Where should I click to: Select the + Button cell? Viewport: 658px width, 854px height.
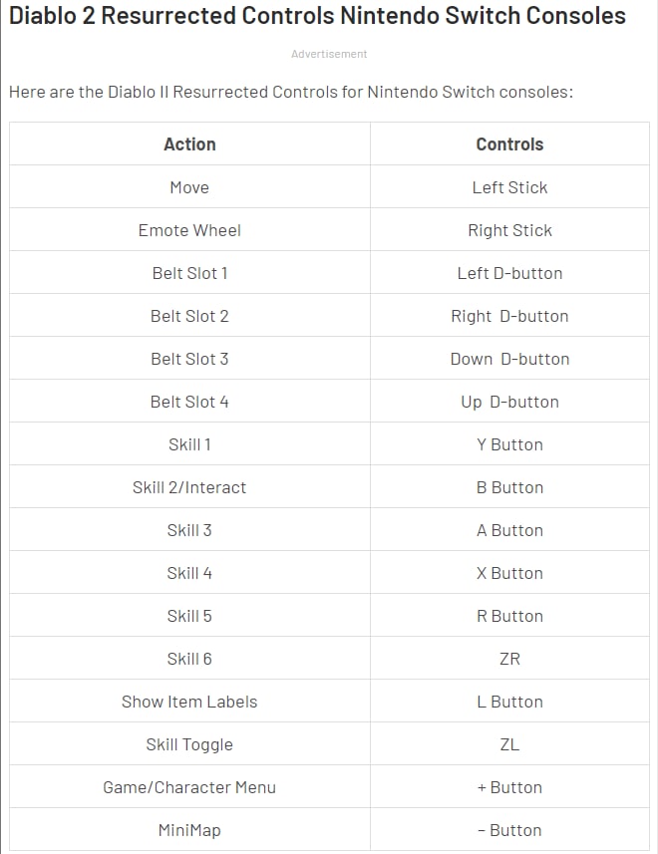pyautogui.click(x=509, y=787)
